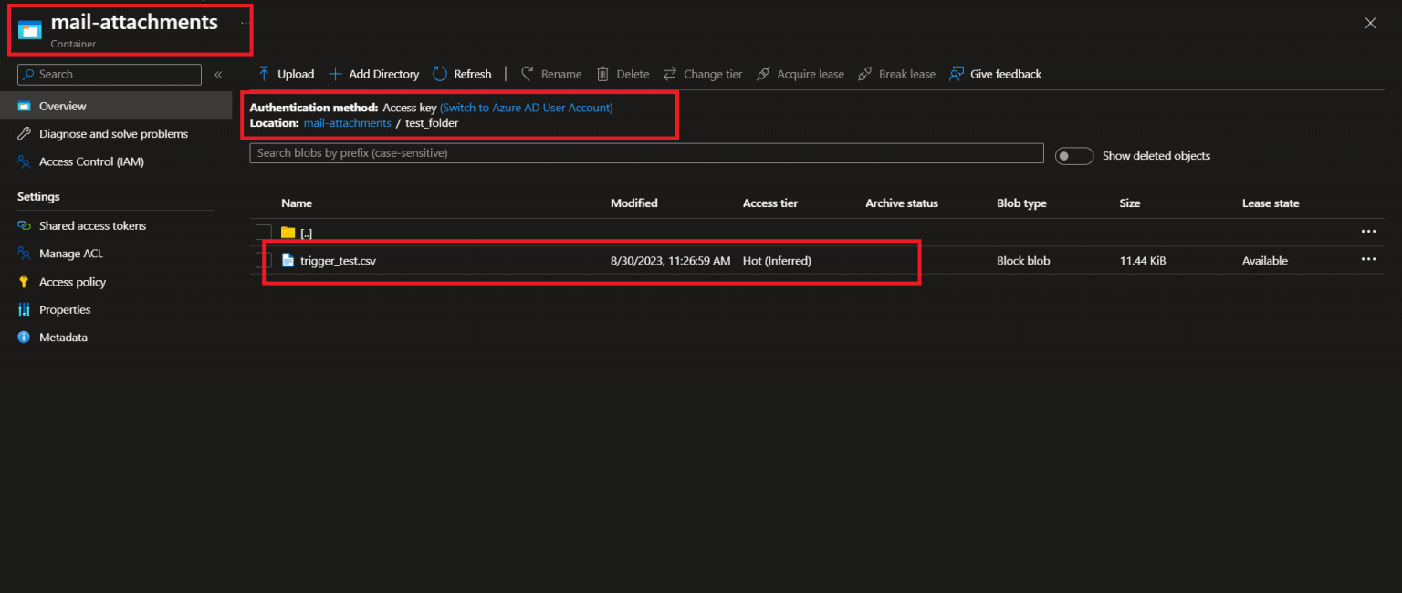Open more options for the parent folder row

[x=1367, y=232]
